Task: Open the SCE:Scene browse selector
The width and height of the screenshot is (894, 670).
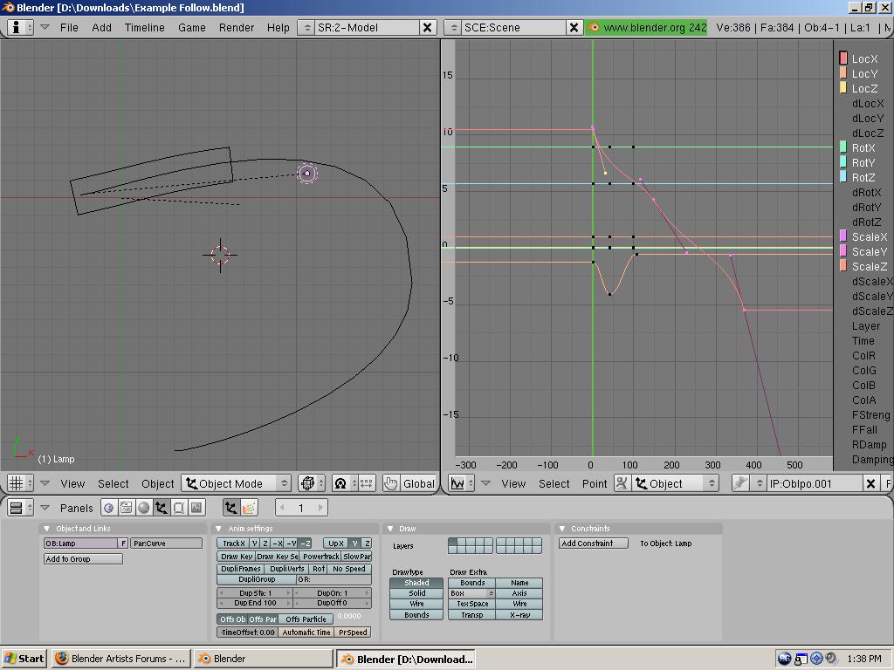Action: 453,27
